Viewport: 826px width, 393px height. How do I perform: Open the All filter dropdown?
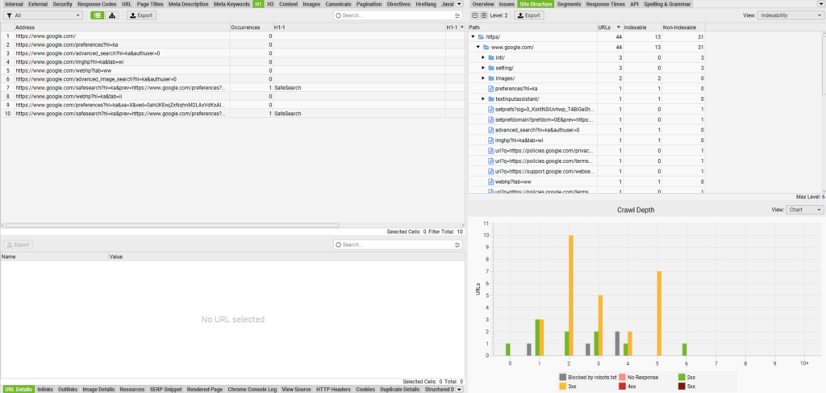point(44,16)
